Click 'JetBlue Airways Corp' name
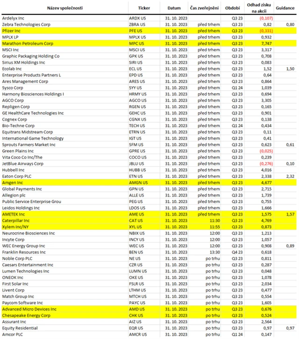 pyautogui.click(x=23, y=163)
